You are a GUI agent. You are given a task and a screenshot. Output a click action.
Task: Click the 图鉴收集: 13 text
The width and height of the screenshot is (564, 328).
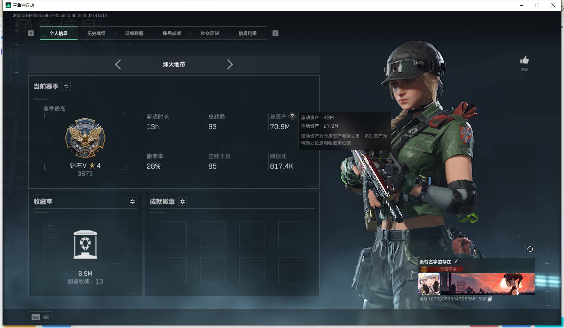point(85,281)
